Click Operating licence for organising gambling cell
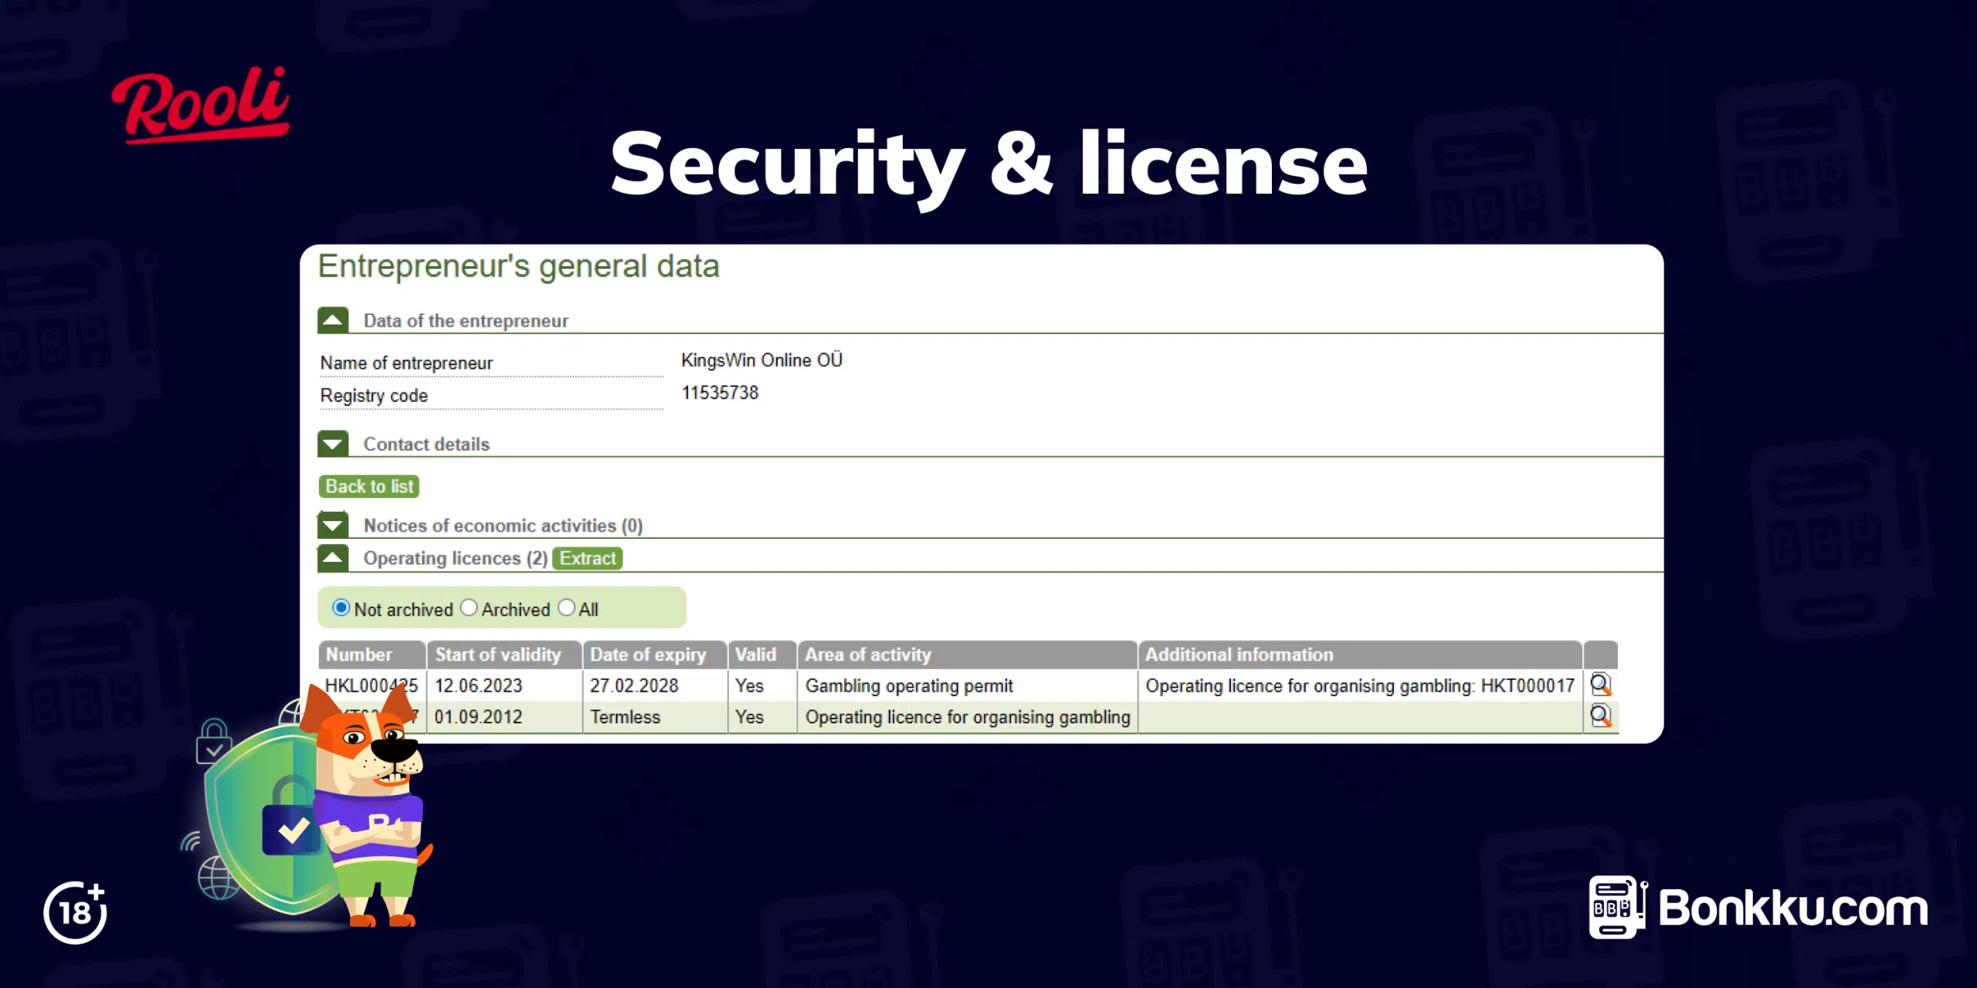This screenshot has width=1977, height=988. pyautogui.click(x=968, y=717)
